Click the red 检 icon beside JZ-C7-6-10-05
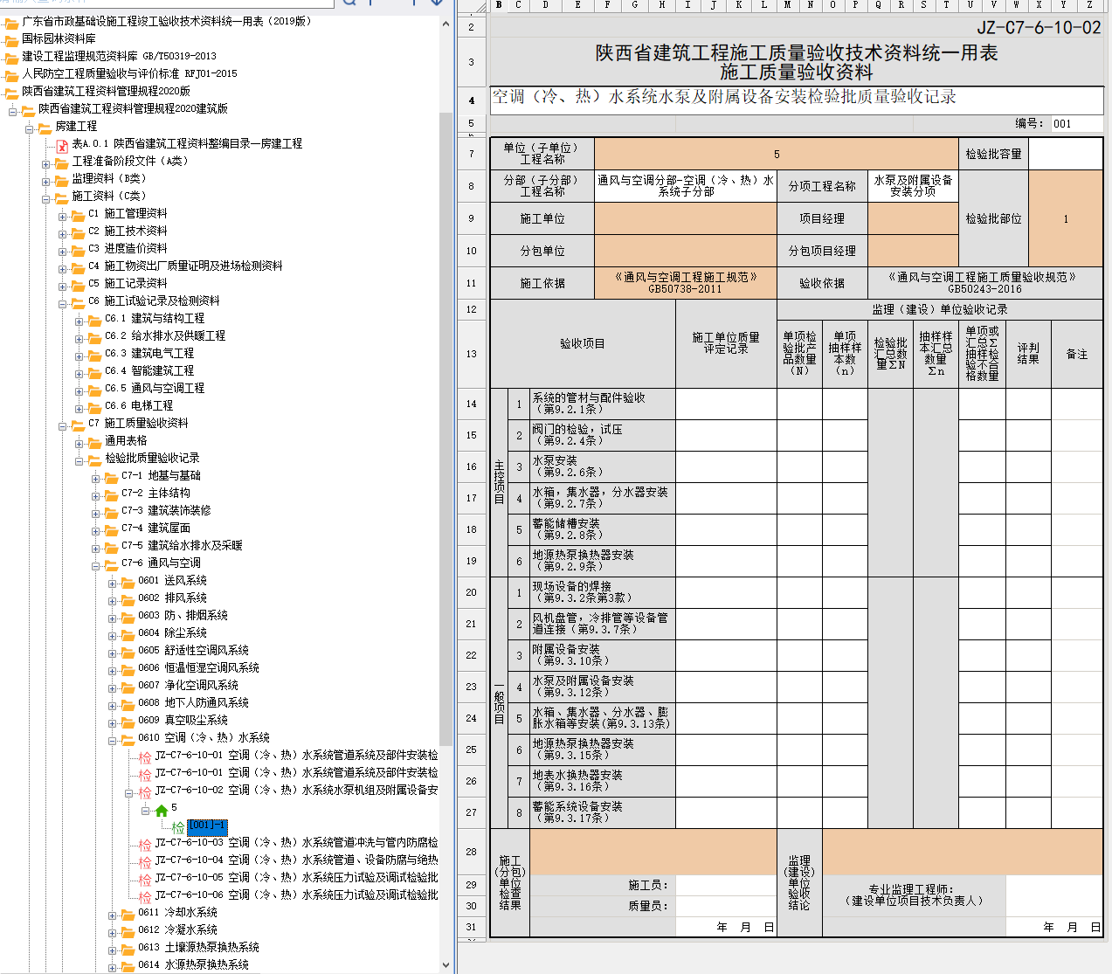This screenshot has height=974, width=1112. tap(145, 879)
